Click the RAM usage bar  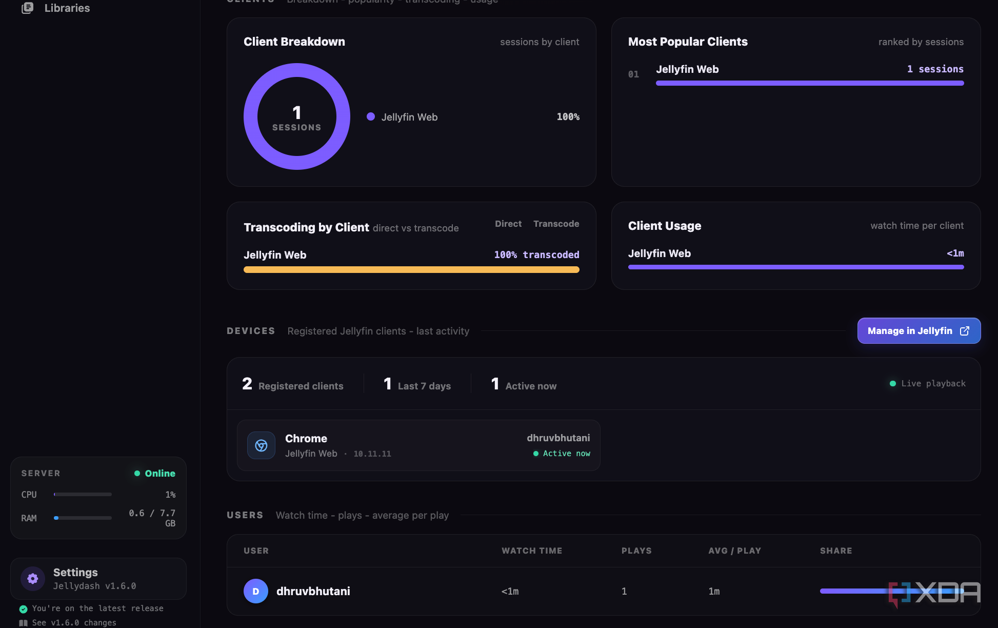(x=83, y=518)
